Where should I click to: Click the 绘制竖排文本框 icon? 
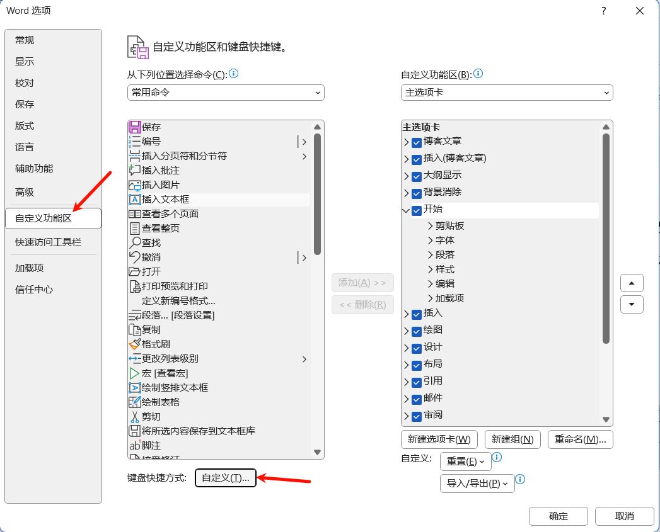tap(134, 387)
